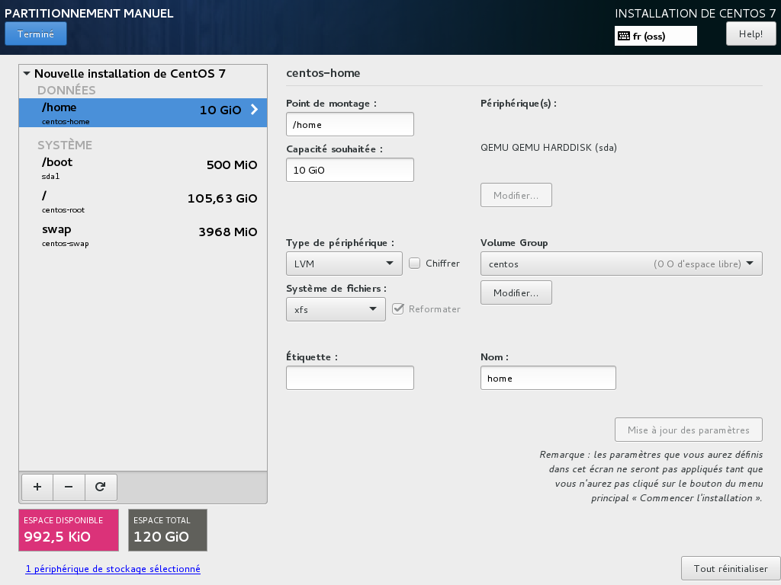Remove selected mount point with minus button

tap(69, 487)
